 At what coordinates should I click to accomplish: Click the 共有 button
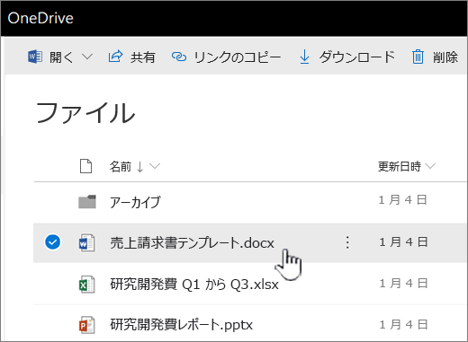[142, 57]
